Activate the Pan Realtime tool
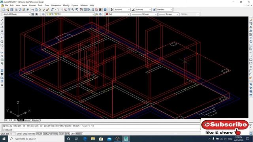253x142 pixels. pos(65,9)
